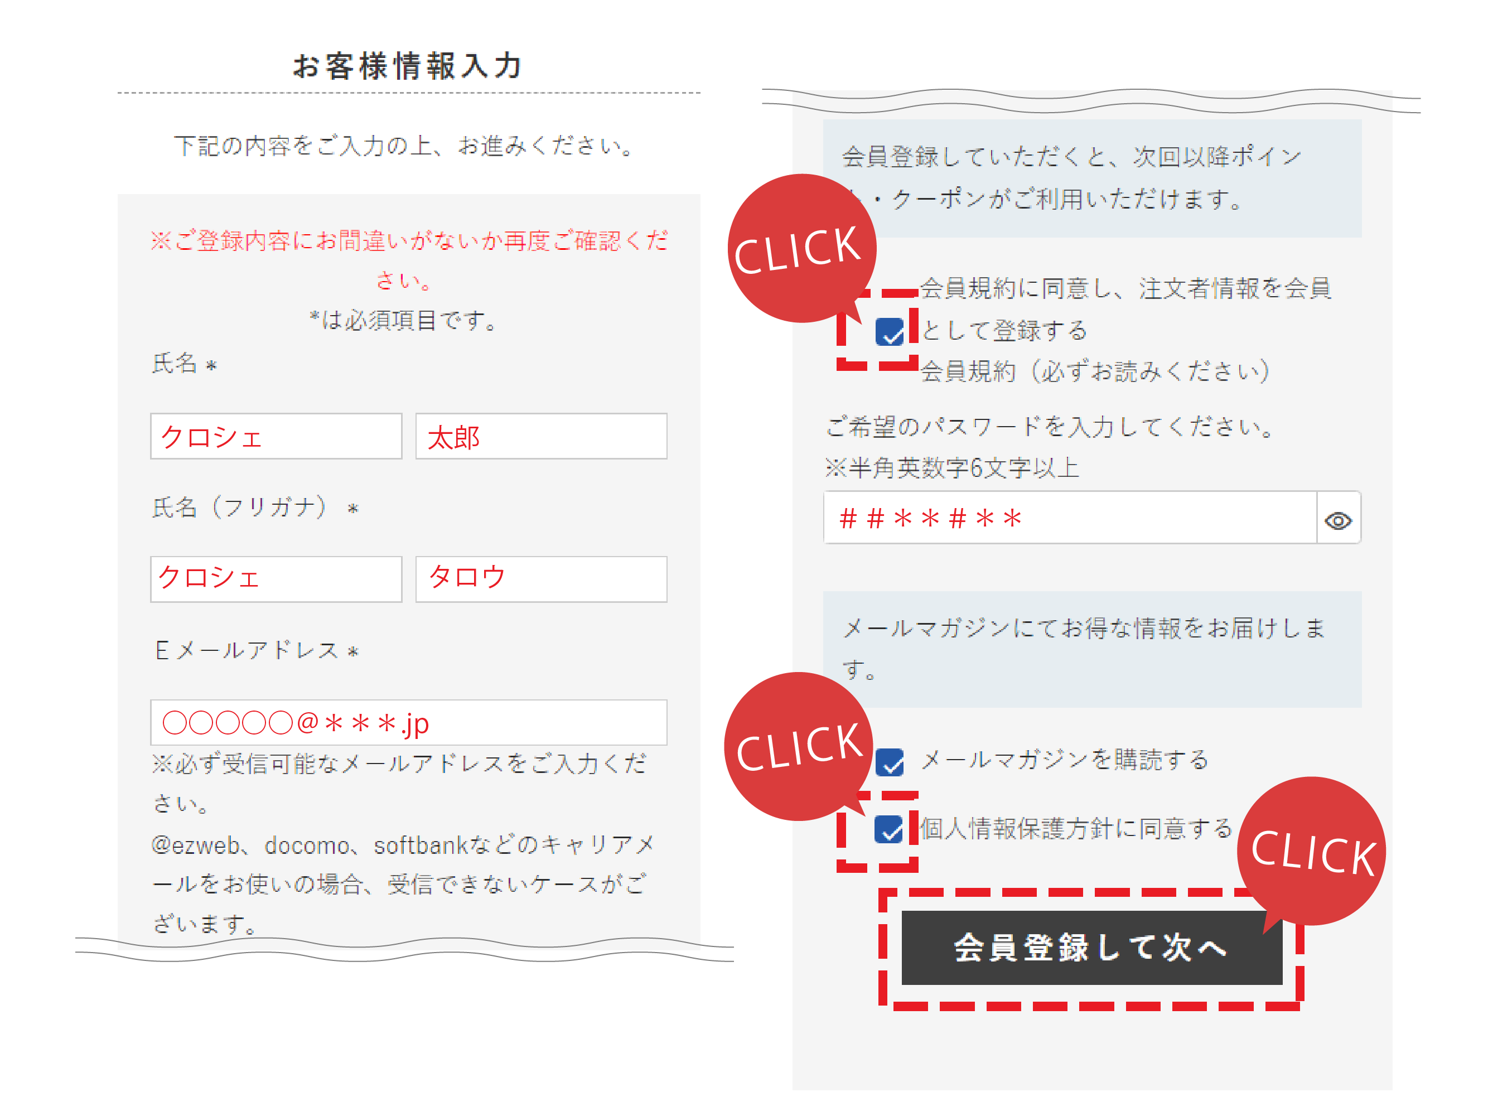1488x1116 pixels.
Task: Click the お客様情報入力 heading
Action: (x=408, y=66)
